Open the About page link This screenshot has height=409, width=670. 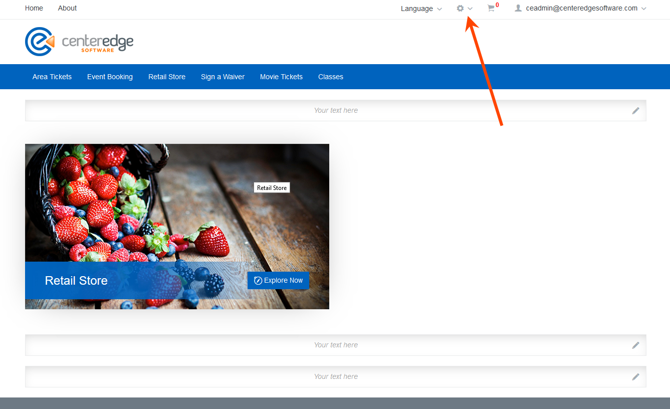point(67,8)
